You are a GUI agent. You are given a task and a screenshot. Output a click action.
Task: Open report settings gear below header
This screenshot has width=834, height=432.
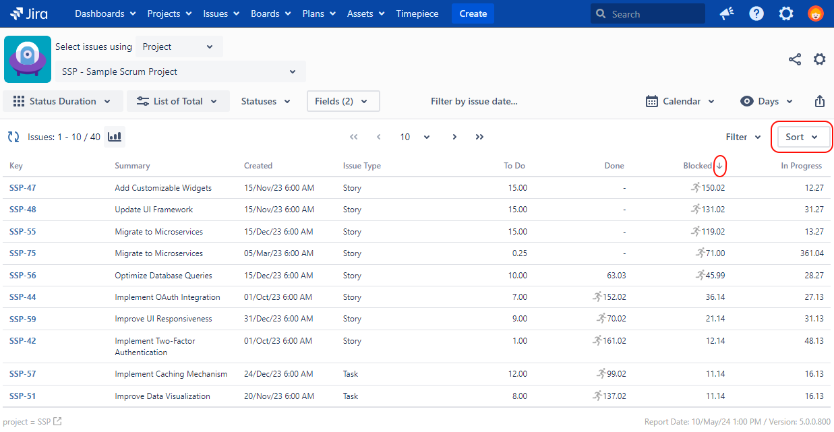point(819,59)
